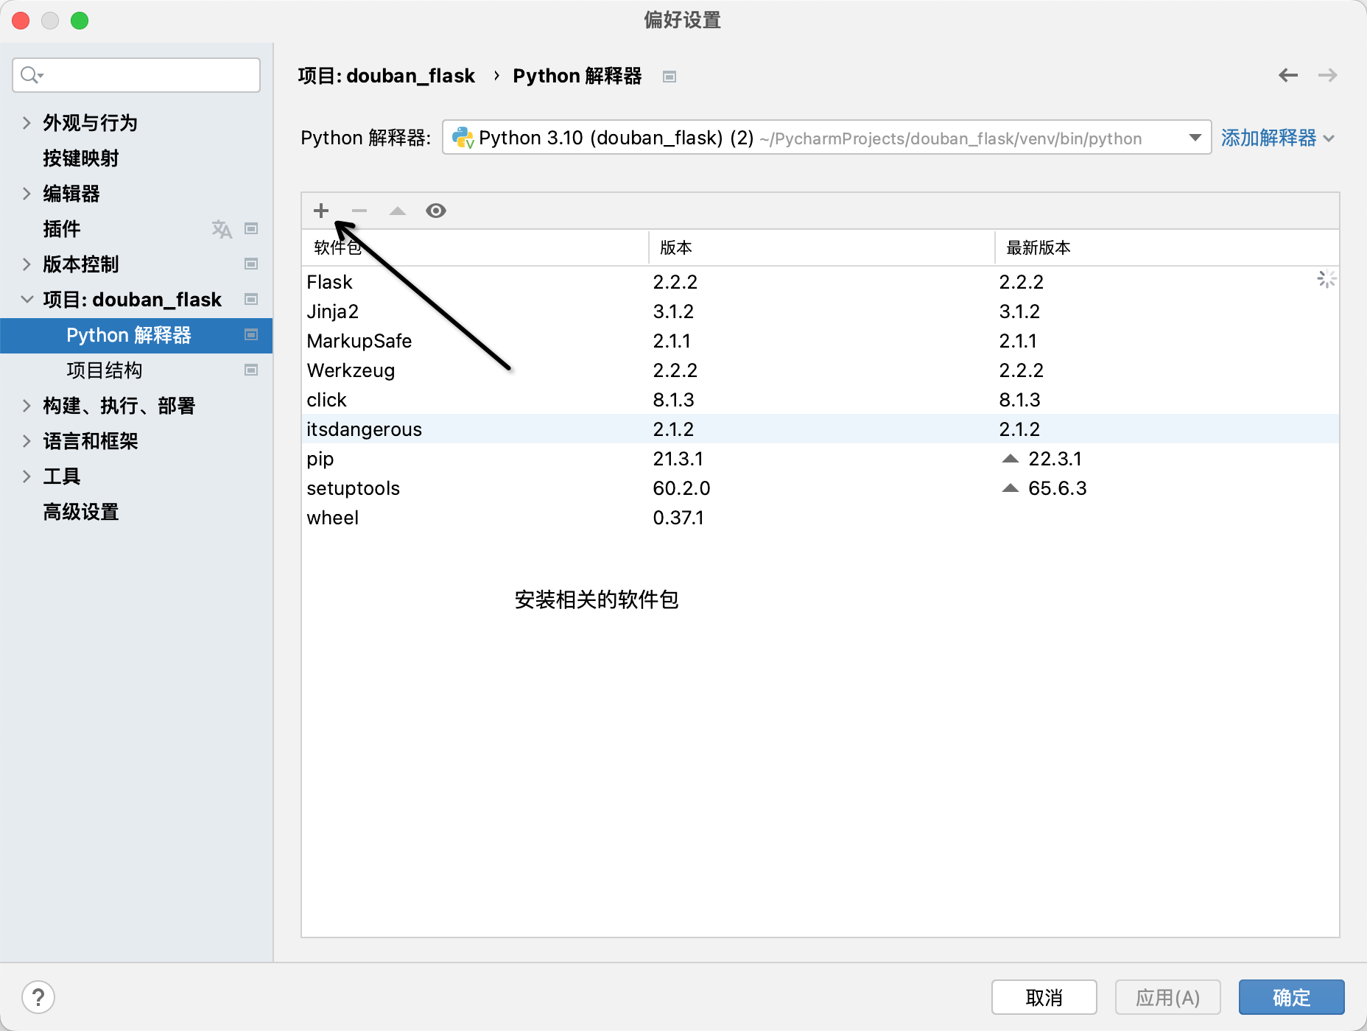Click the project-level icon beside 插件
1367x1031 pixels.
pos(251,229)
